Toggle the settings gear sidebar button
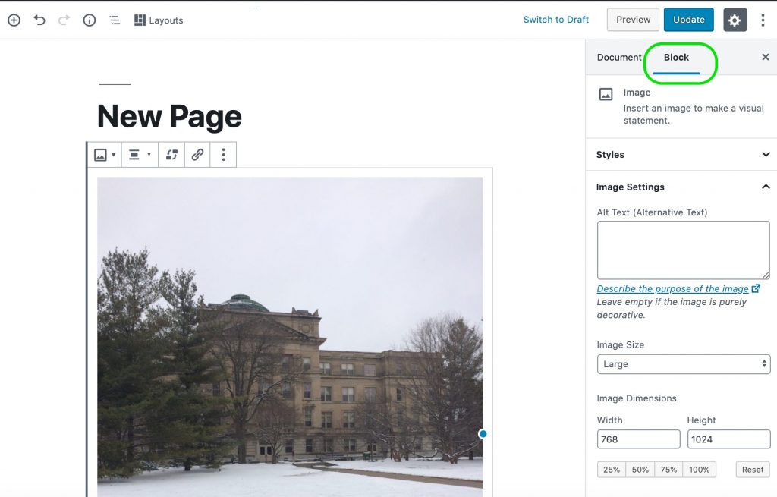The height and width of the screenshot is (497, 777). (735, 20)
